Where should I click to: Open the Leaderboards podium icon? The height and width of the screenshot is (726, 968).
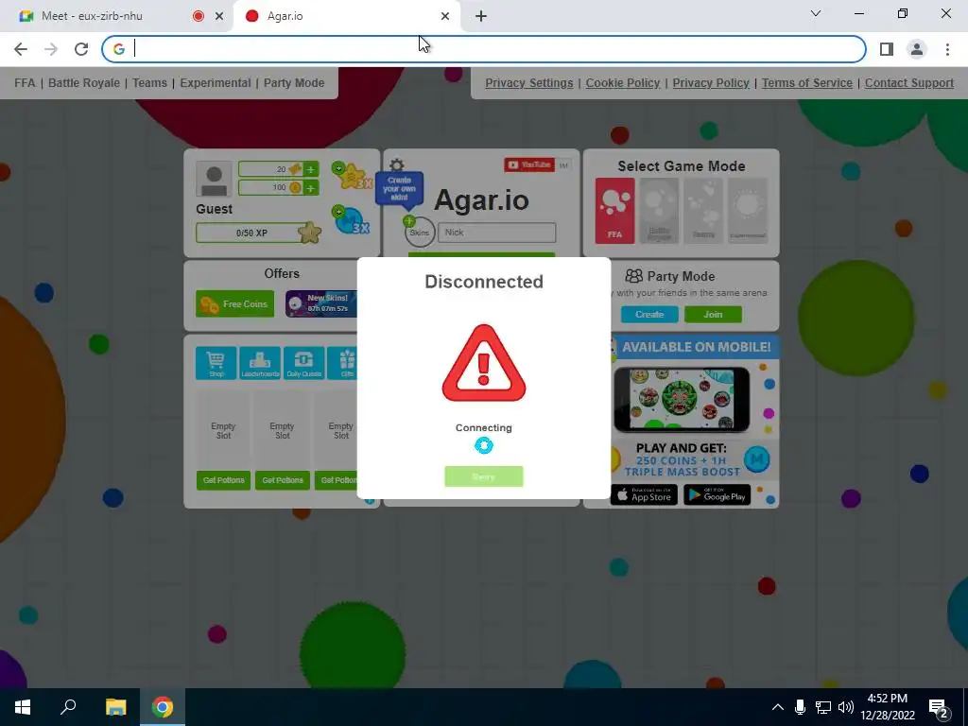pyautogui.click(x=260, y=363)
